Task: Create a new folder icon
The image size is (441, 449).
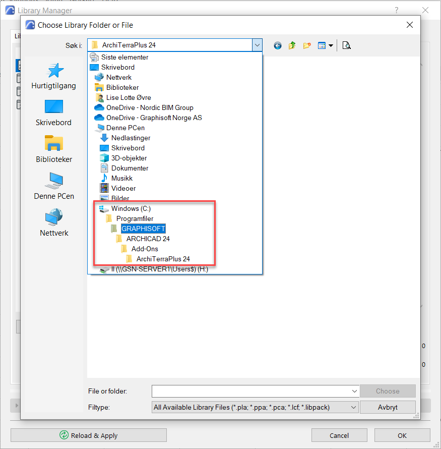Action: [307, 45]
